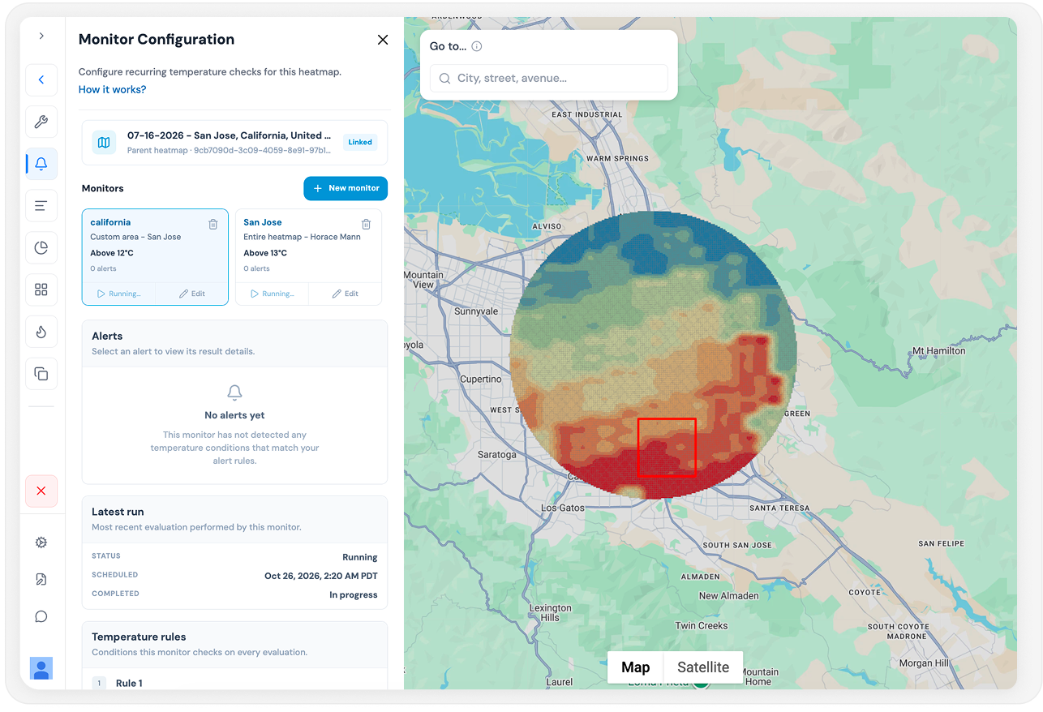Image resolution: width=1043 pixels, height=712 pixels.
Task: Switch to the Map view tab
Action: [636, 667]
